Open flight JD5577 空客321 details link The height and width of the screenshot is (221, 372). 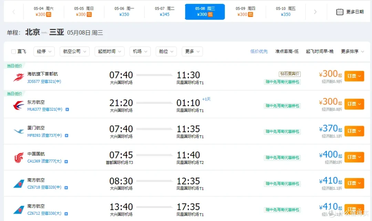[x=44, y=82]
